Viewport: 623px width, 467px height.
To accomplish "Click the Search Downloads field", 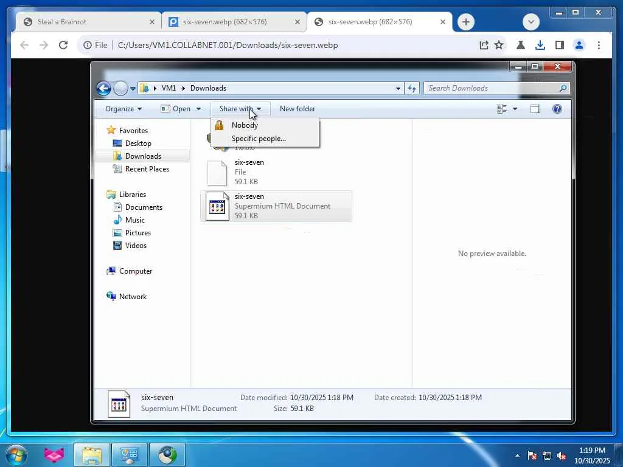I will 496,88.
